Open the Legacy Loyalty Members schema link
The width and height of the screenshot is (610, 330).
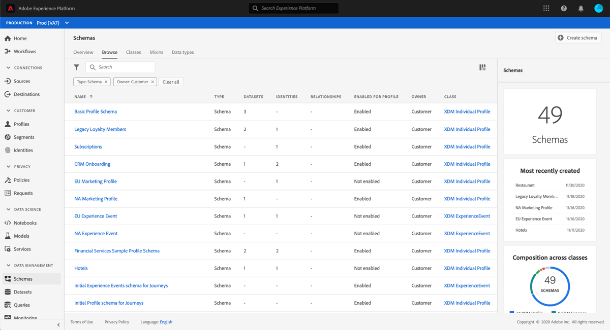pos(100,129)
